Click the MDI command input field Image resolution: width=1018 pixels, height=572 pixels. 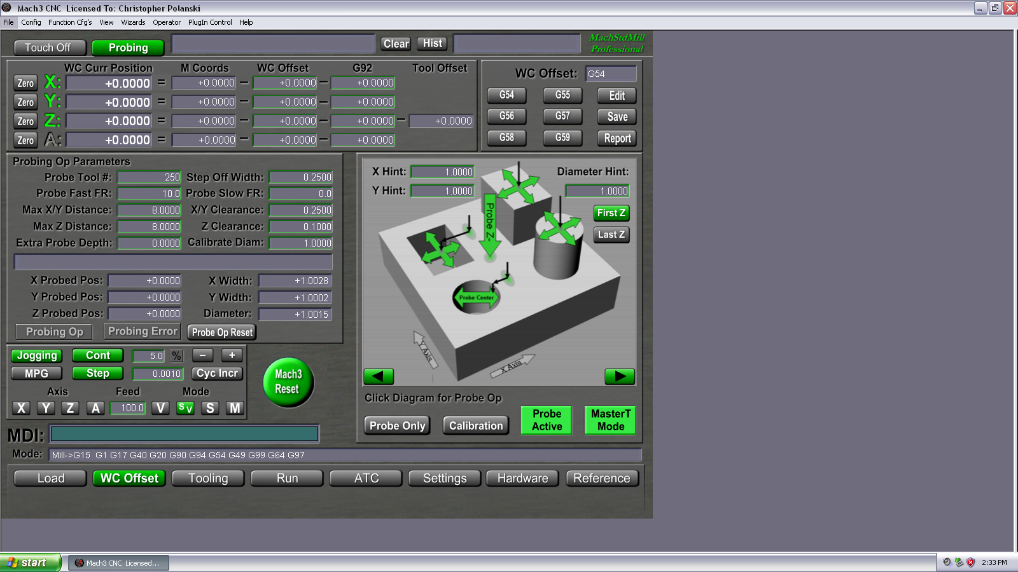coord(185,434)
